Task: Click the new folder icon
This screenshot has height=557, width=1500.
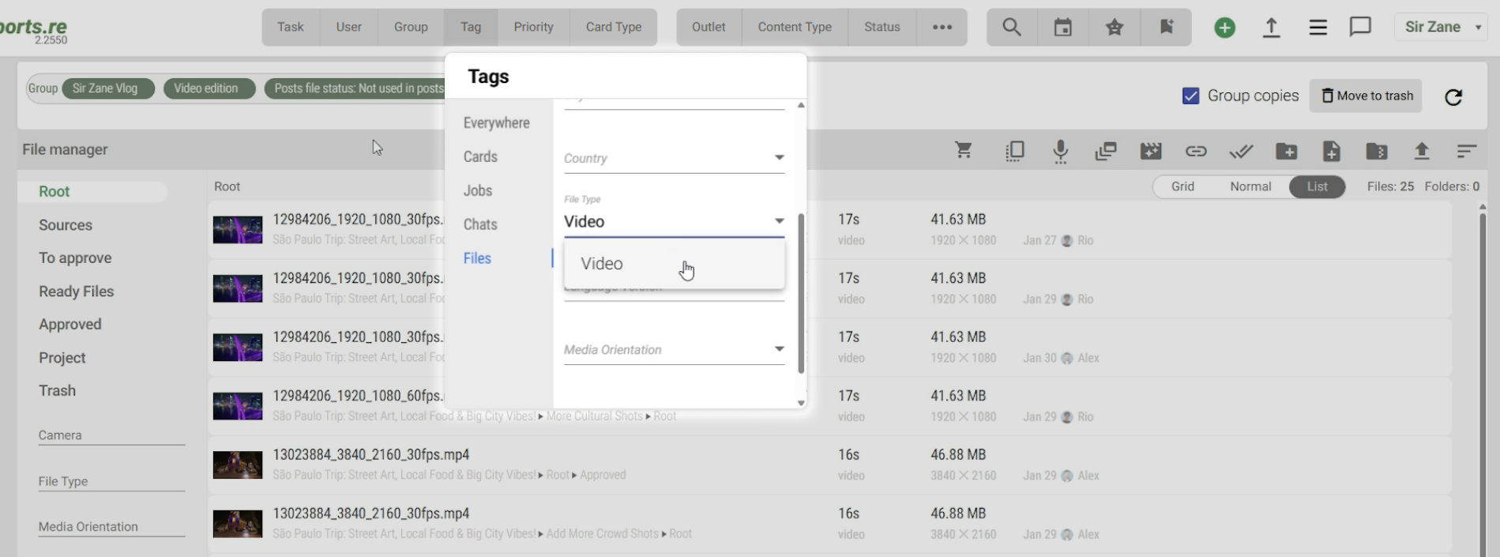Action: [x=1286, y=150]
